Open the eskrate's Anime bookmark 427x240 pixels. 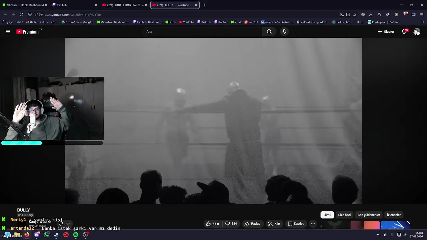(277, 22)
